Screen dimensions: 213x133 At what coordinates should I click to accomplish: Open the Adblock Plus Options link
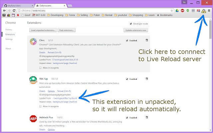pos(51,130)
